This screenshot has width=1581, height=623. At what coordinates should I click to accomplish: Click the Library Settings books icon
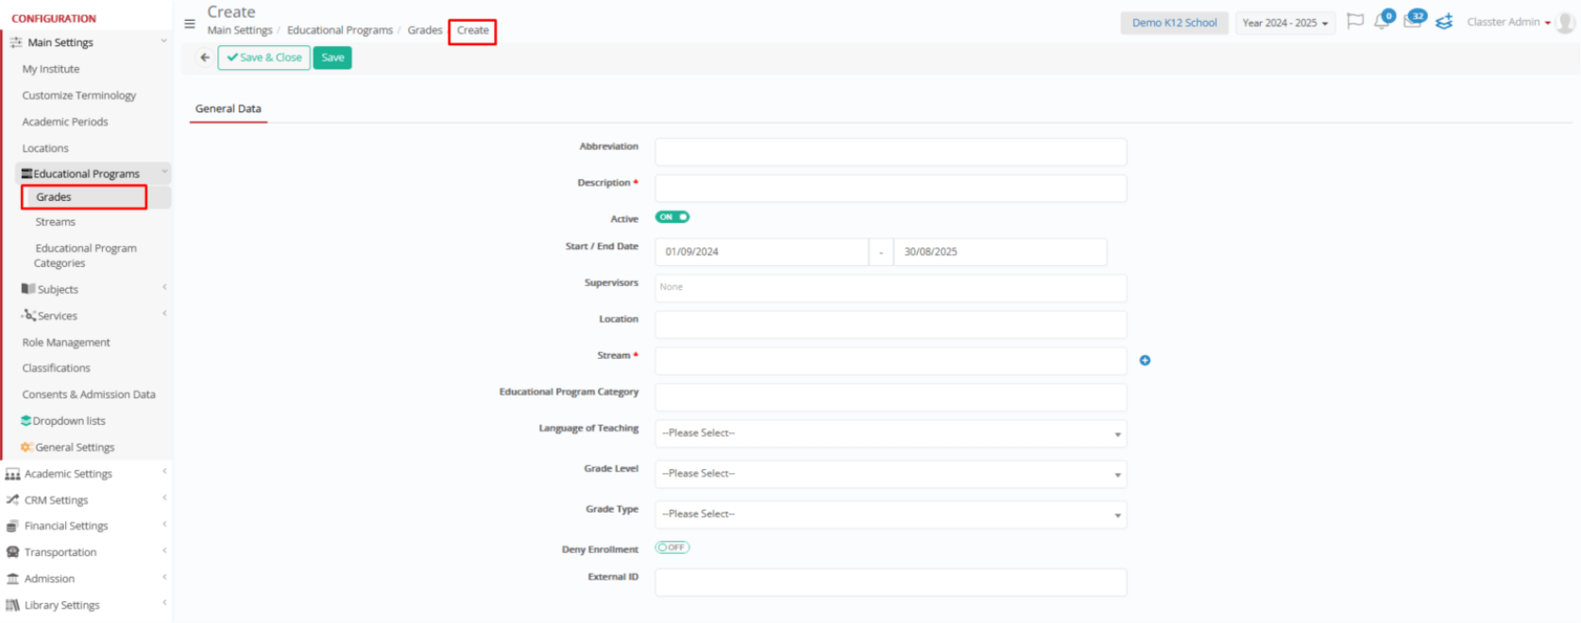click(x=13, y=605)
